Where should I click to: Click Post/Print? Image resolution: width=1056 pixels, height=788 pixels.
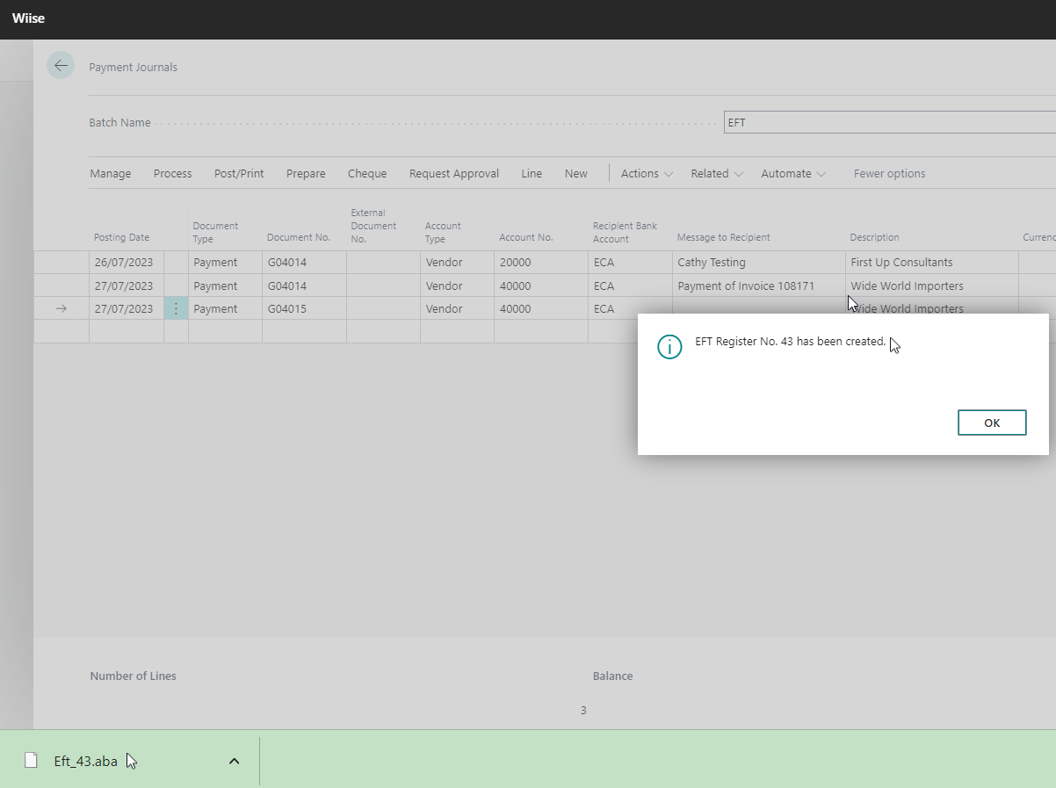click(x=238, y=173)
